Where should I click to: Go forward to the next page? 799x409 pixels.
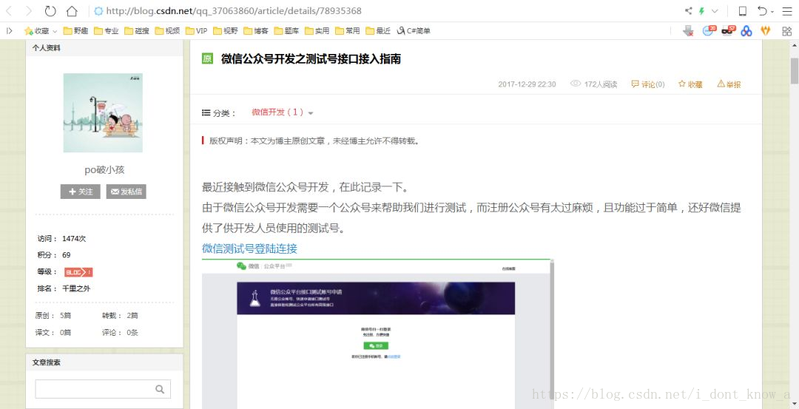click(29, 10)
